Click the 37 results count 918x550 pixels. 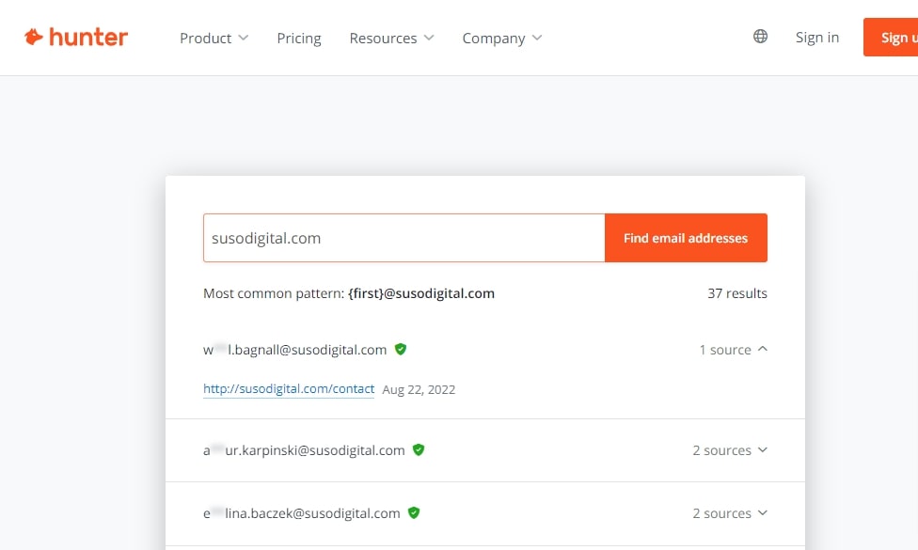(x=737, y=293)
